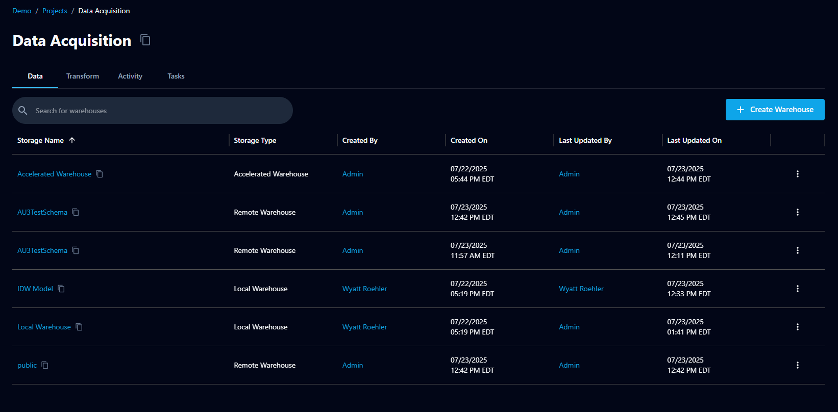Open the public storage link
The width and height of the screenshot is (838, 412).
tap(27, 365)
